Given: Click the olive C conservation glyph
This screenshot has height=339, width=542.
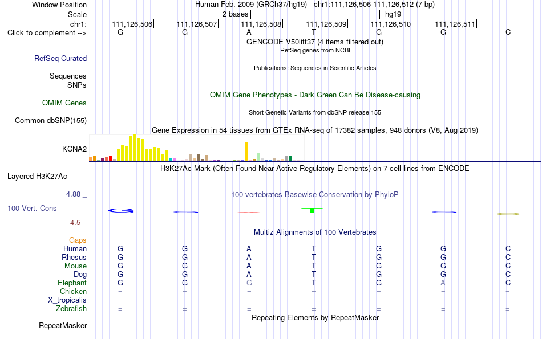Looking at the screenshot, I should click(x=508, y=214).
